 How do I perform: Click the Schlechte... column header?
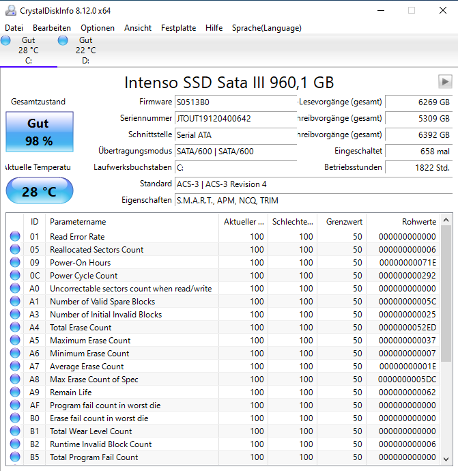(x=293, y=222)
